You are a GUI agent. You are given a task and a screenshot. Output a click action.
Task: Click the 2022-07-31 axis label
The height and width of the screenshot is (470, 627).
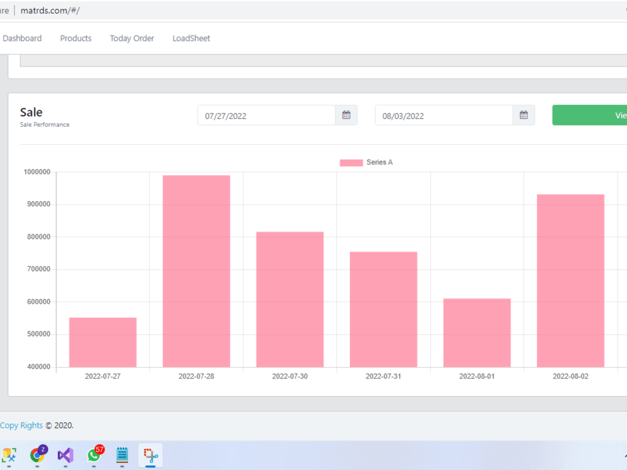pyautogui.click(x=384, y=376)
